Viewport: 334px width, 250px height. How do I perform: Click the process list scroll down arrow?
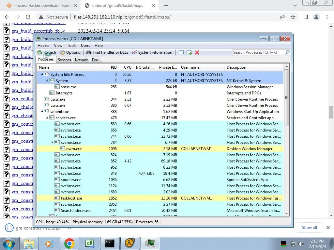coord(286,213)
